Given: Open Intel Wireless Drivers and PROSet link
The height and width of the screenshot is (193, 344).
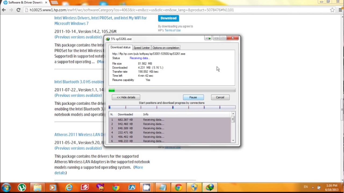Looking at the screenshot, I should pos(101,21).
